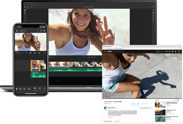Screen dimensions: 183x124
Task: Open the Color tool in the phone toolbar
Action: click(x=45, y=89)
